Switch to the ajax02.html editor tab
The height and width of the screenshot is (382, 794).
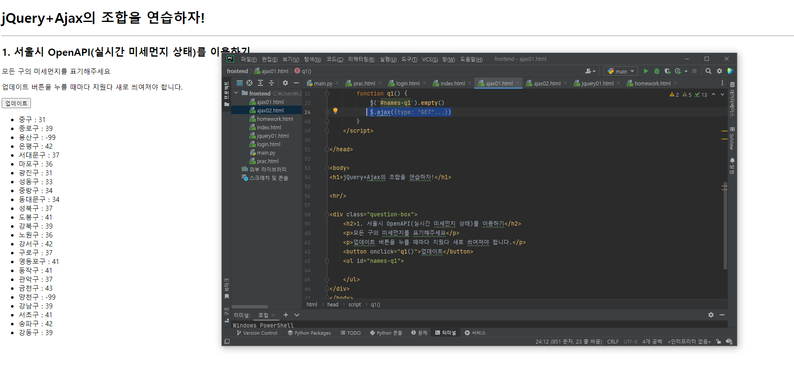coord(547,83)
